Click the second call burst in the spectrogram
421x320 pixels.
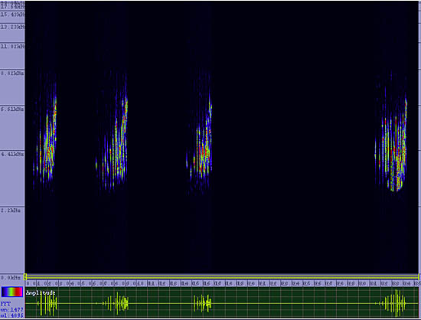(x=113, y=132)
